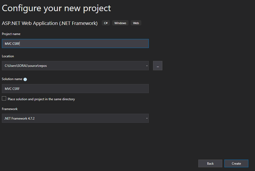
Task: Enable placing solution and project in same directory
Action: (x=4, y=98)
